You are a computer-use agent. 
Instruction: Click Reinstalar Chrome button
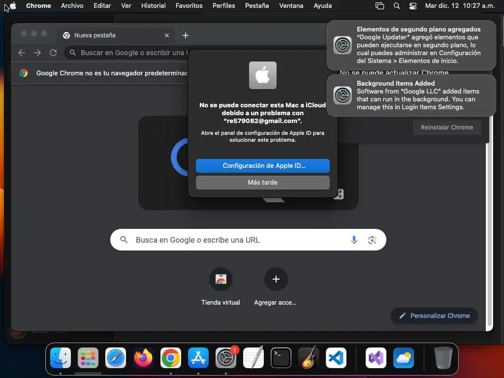tap(447, 127)
